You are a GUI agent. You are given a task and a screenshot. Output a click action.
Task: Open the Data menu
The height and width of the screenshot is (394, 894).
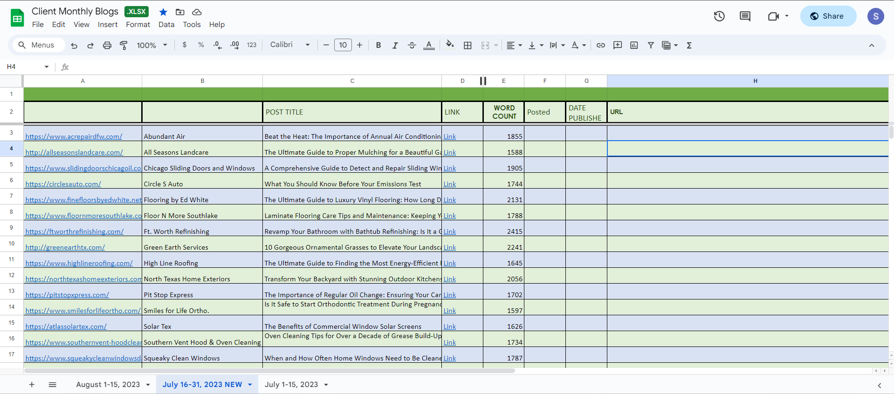166,25
